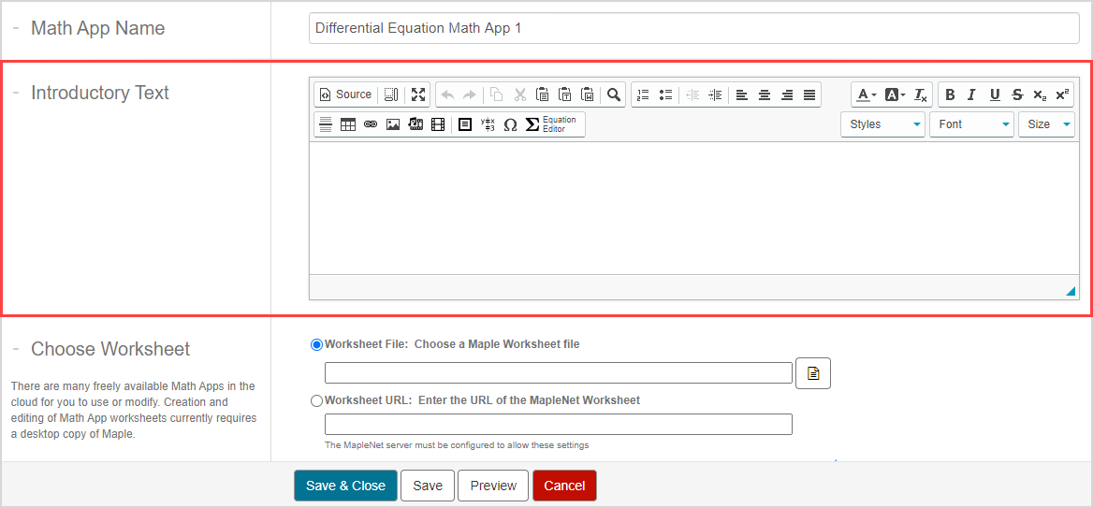Maximize the editor with the fullscreen icon
The width and height of the screenshot is (1093, 508).
click(418, 94)
